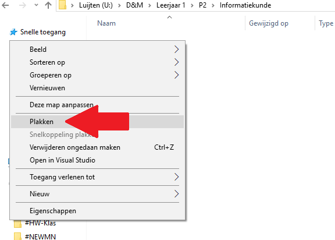Go up one folder level
The width and height of the screenshot is (335, 240).
tap(48, 5)
